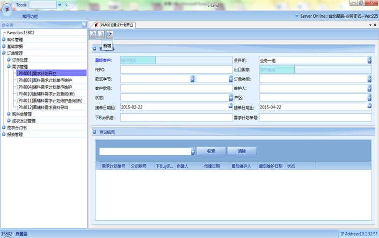379x238 pixels.
Task: Click the 新增 new document toolbar icon
Action: coord(101,34)
